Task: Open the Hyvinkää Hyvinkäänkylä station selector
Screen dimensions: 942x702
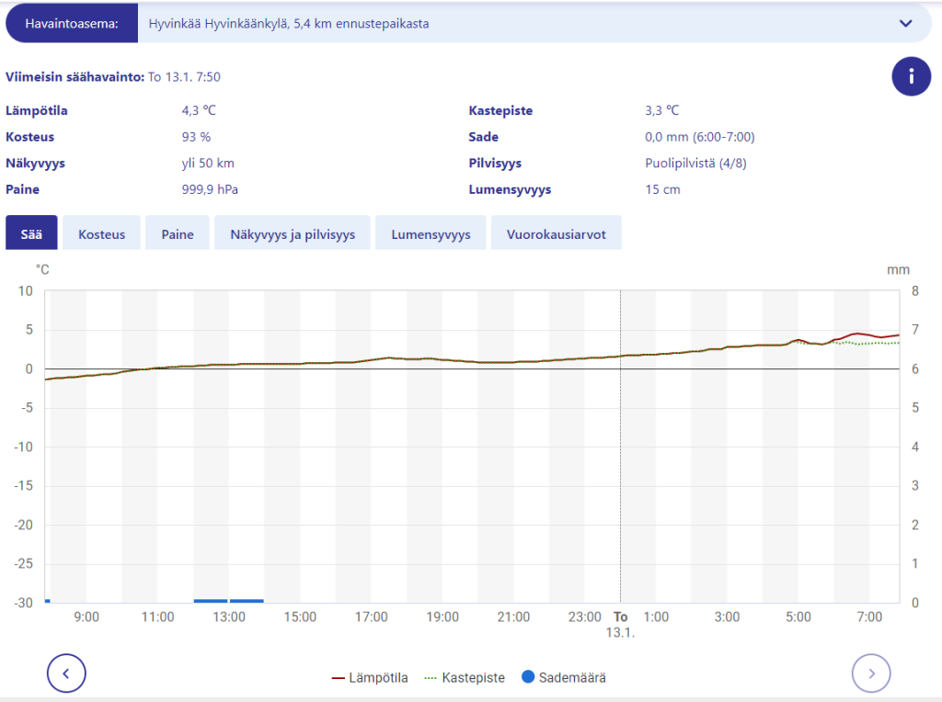Action: tap(515, 24)
